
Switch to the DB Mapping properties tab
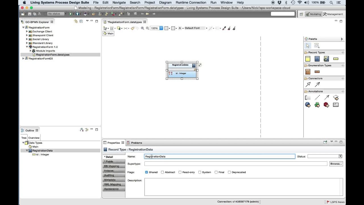pos(114,166)
